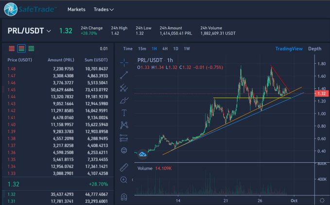Select the 1.36 ask price row
Screen dimensions: 330x205
click(58, 153)
